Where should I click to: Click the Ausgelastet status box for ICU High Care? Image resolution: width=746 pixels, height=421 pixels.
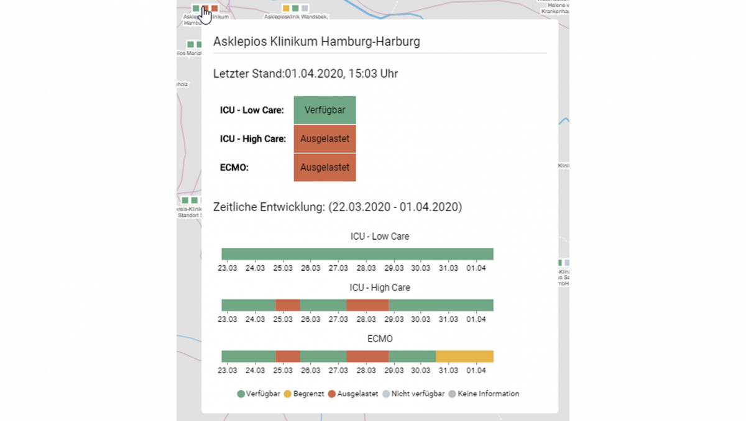point(325,138)
